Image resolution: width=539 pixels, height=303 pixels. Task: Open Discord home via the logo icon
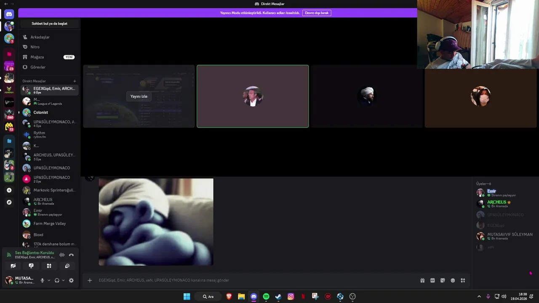click(x=9, y=14)
